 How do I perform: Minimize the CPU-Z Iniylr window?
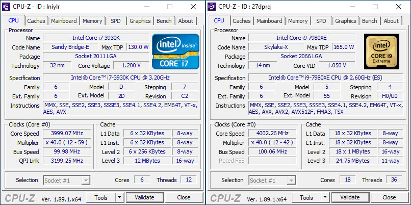point(146,7)
